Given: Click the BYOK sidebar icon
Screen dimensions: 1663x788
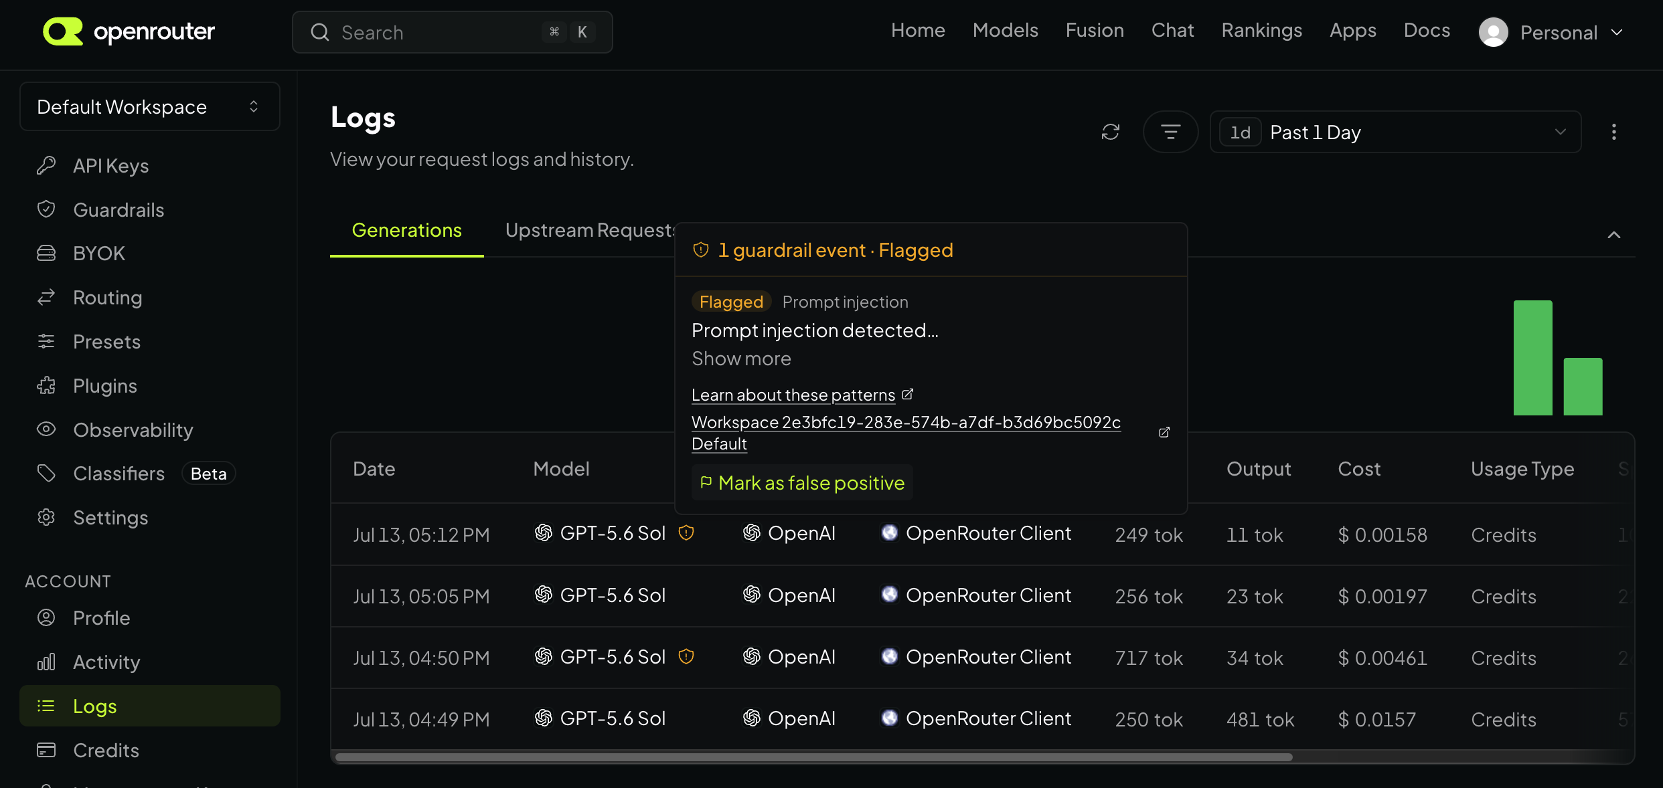Looking at the screenshot, I should 46,253.
